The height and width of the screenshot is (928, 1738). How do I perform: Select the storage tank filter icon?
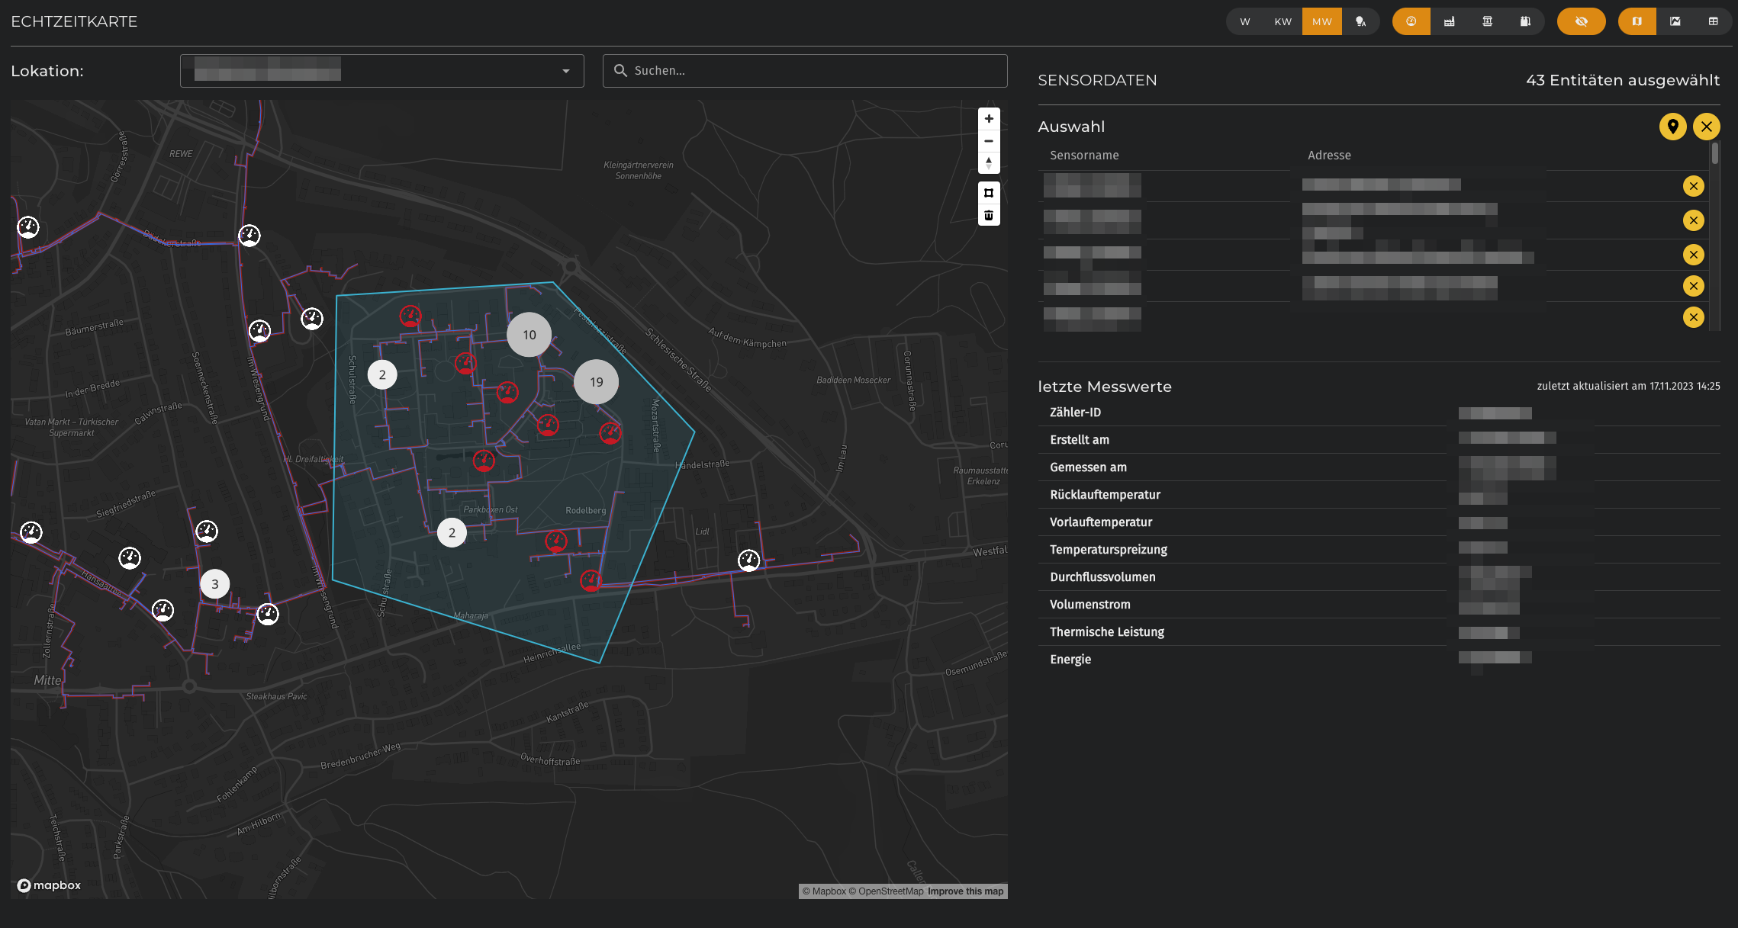(1524, 21)
